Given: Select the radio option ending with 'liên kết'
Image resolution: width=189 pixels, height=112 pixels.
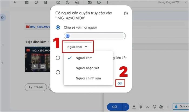Looking at the screenshot, I should [x=58, y=58].
